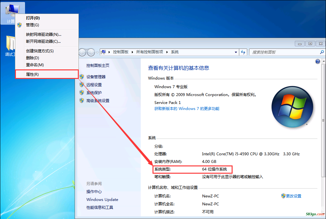Click the back navigation arrow button

point(82,52)
